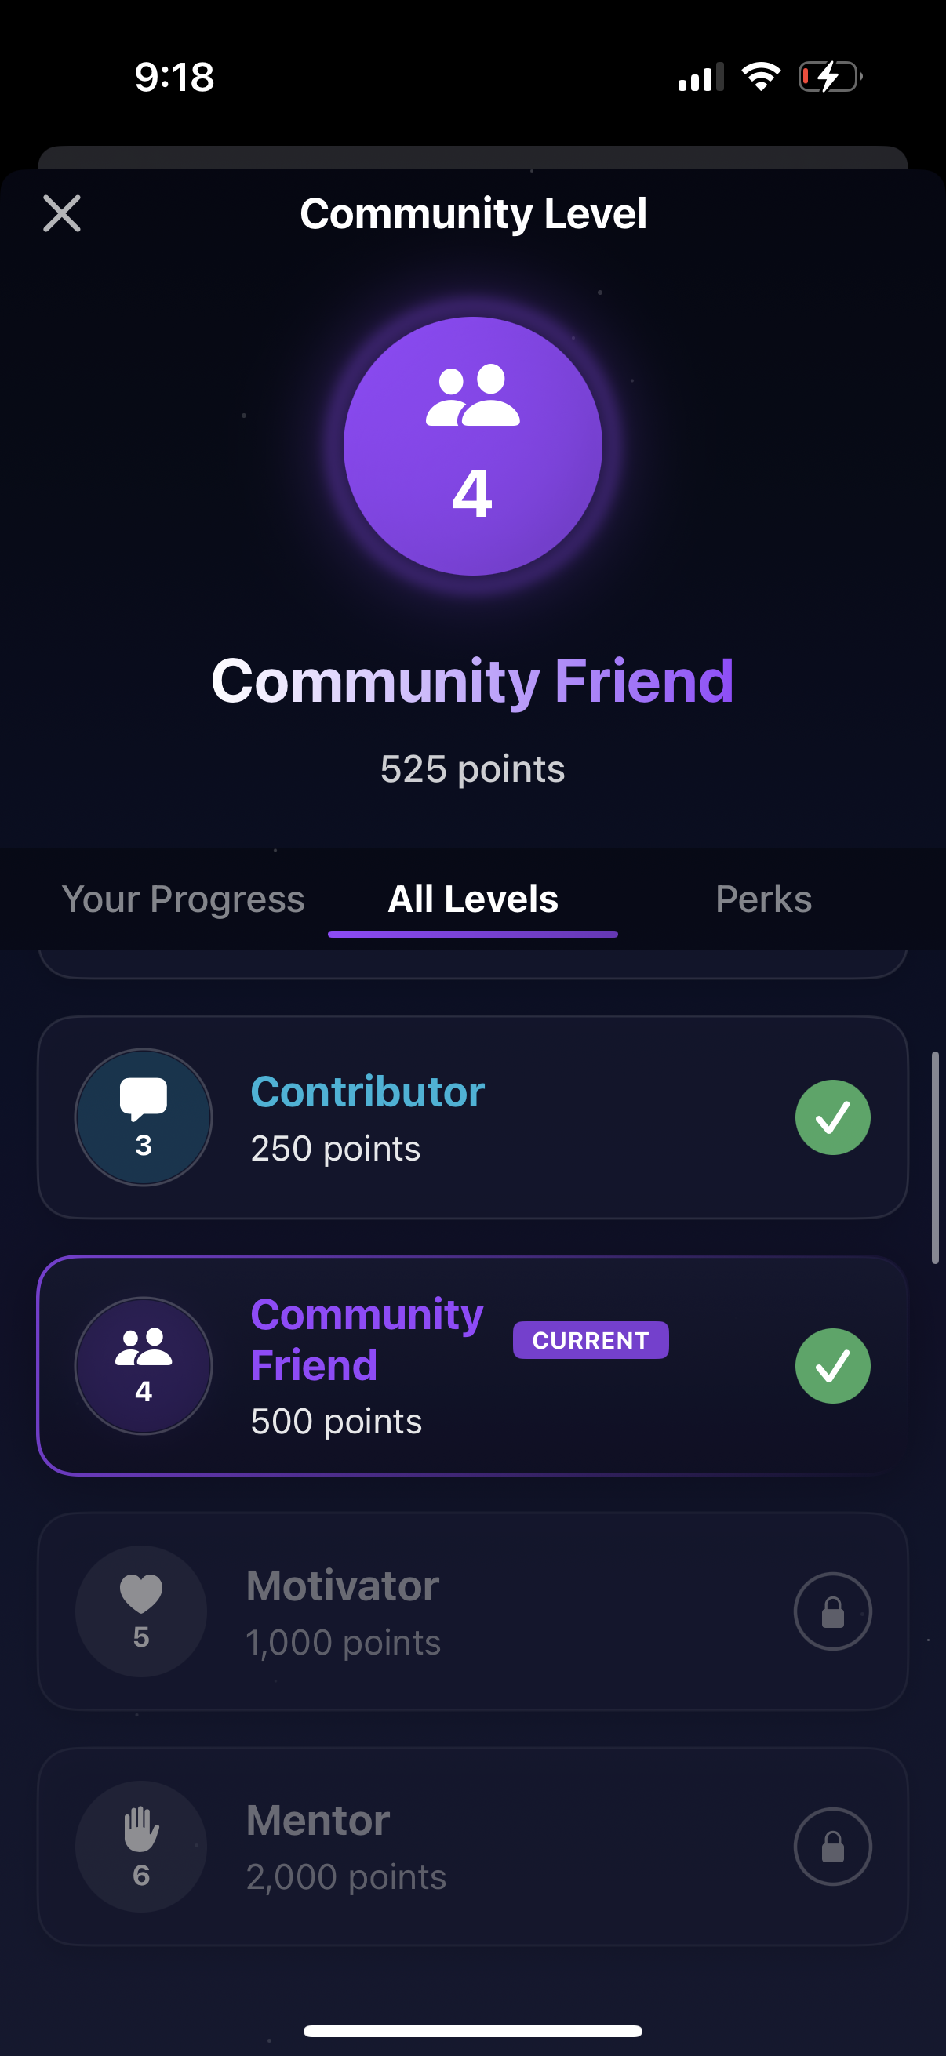Switch to Your Progress tab

point(183,899)
